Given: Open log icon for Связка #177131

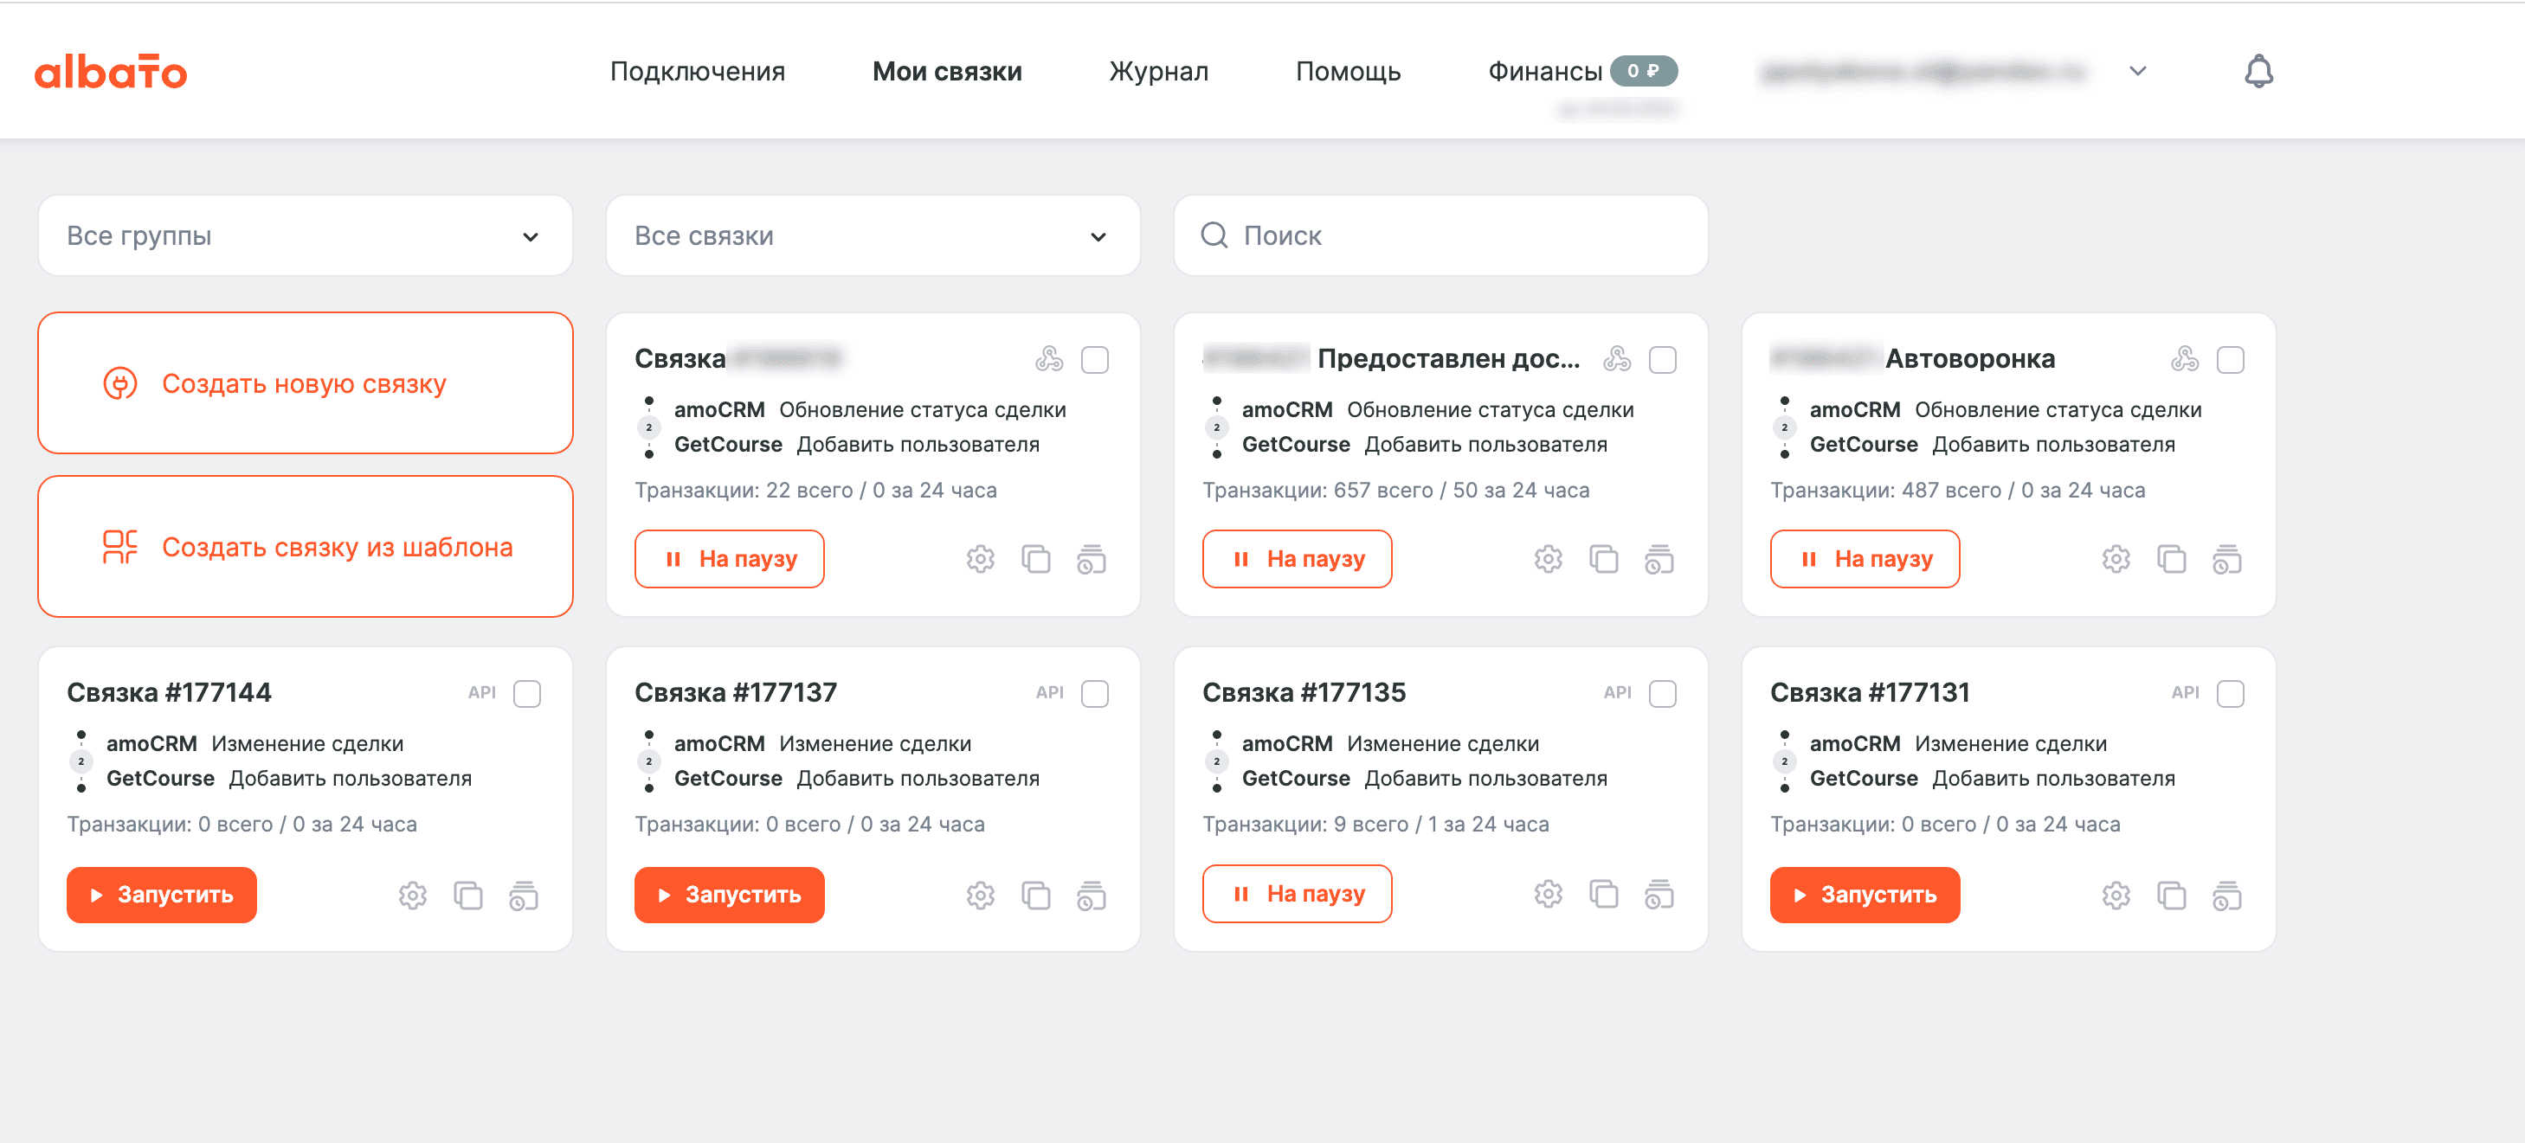Looking at the screenshot, I should (x=2226, y=896).
